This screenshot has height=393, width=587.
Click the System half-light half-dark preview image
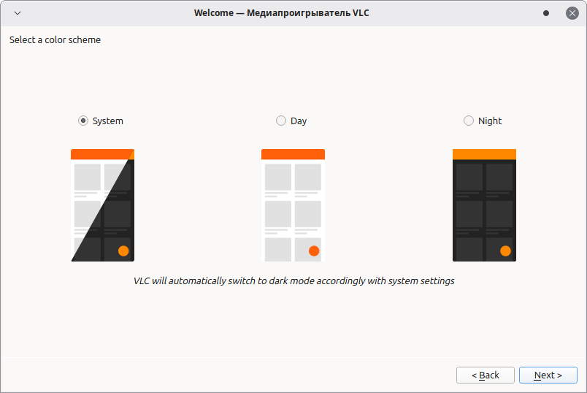point(102,205)
